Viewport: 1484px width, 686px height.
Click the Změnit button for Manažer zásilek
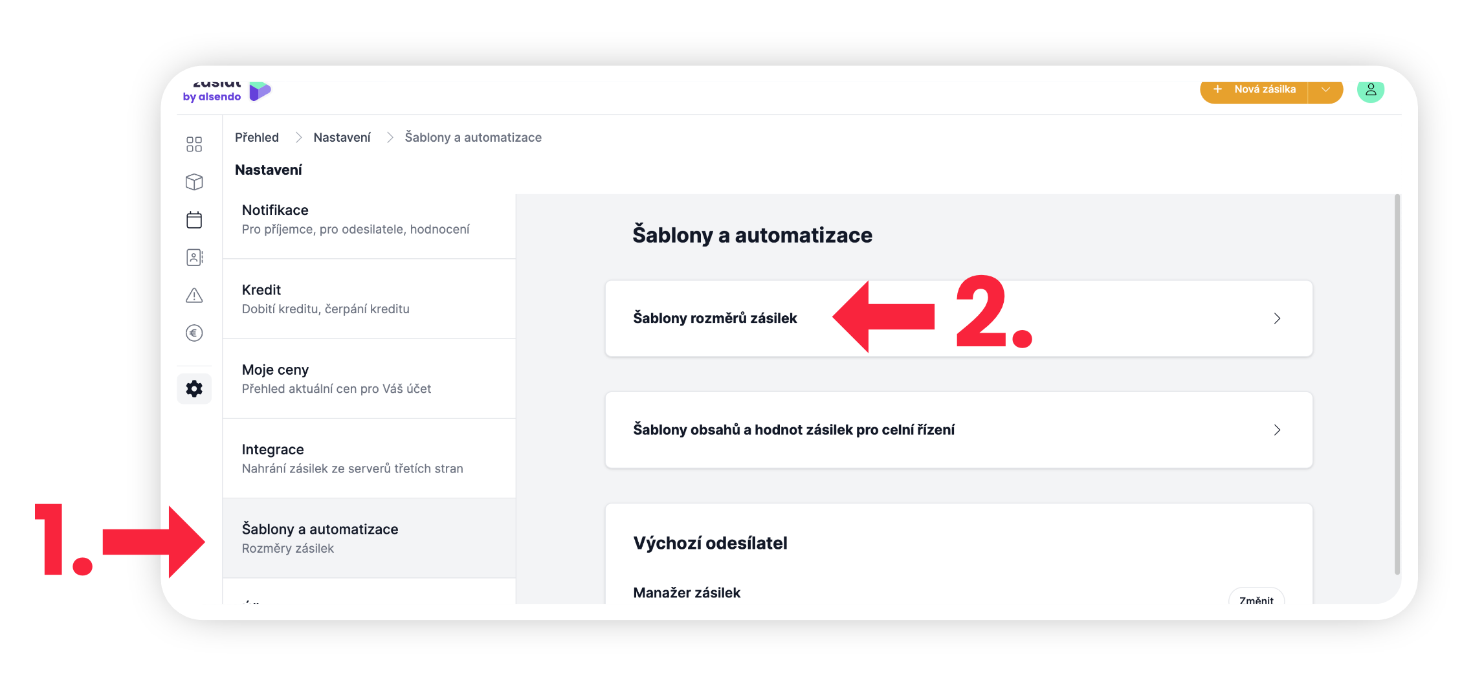pyautogui.click(x=1256, y=599)
